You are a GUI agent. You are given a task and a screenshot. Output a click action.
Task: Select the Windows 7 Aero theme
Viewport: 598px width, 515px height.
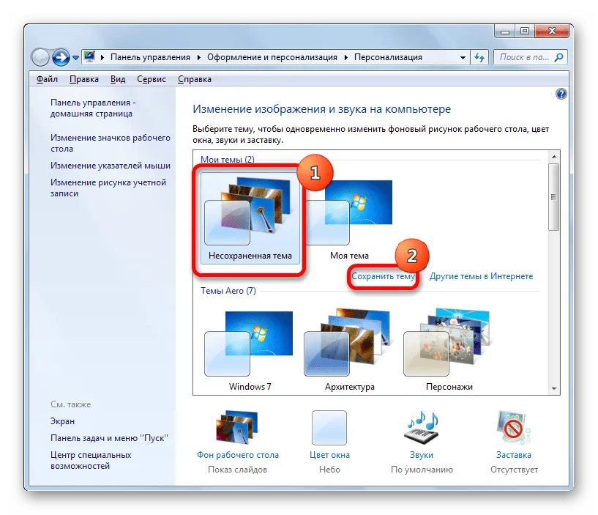[x=250, y=349]
